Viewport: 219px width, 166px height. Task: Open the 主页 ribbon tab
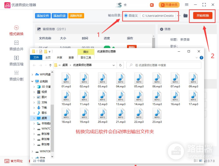coord(48,58)
